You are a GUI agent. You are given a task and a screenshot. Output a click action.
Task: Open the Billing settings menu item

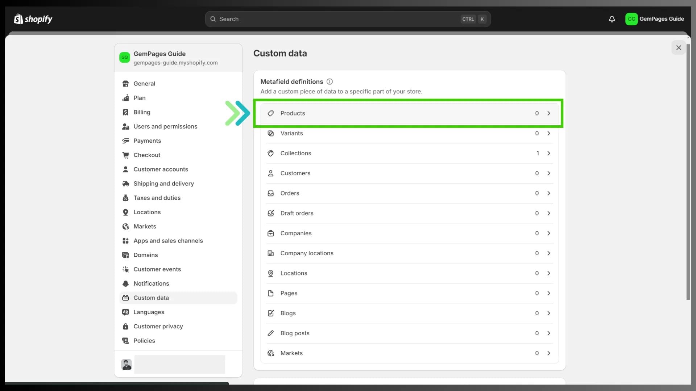(178, 112)
